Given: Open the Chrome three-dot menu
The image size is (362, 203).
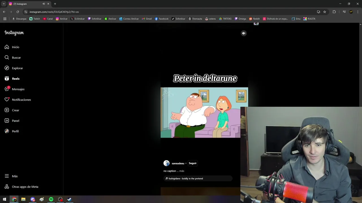Looking at the screenshot, I should (358, 12).
